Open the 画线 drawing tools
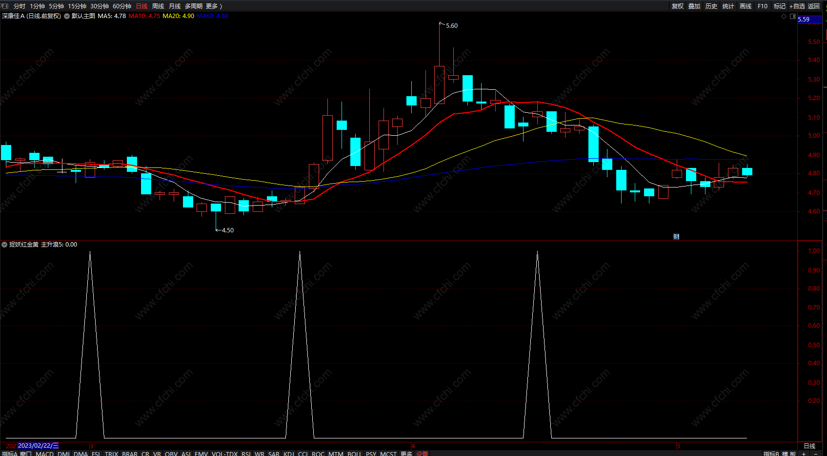Screen dimensions: 827x456 coord(746,6)
